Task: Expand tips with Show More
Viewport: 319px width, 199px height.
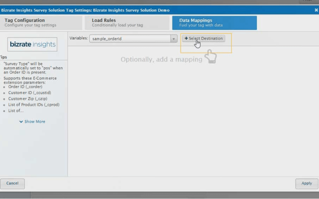Action: coord(35,122)
